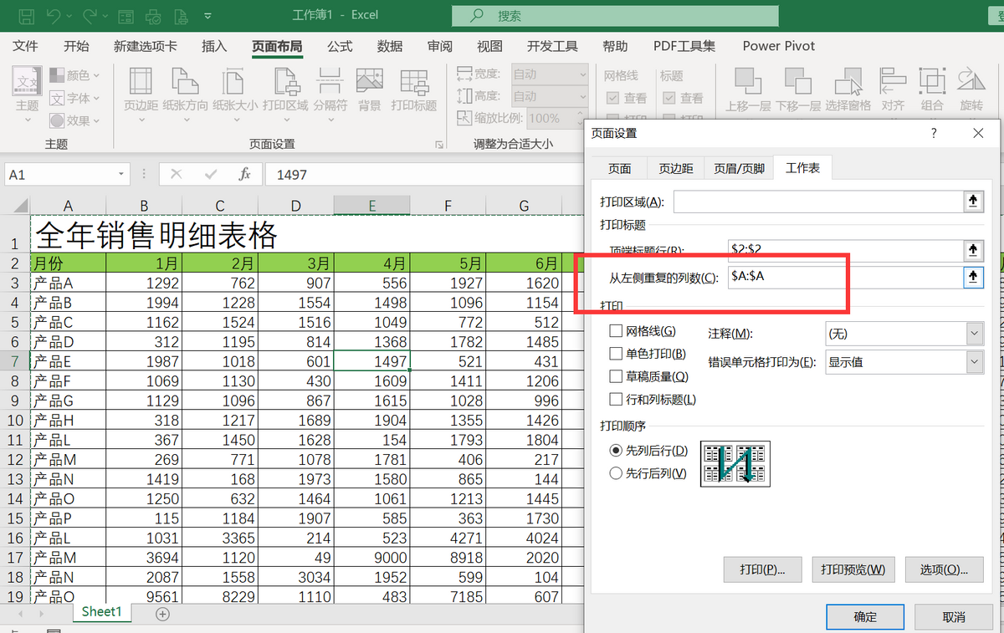Open Customize Quick Access Toolbar dropdown
Screen dimensions: 1004x633
tap(207, 15)
